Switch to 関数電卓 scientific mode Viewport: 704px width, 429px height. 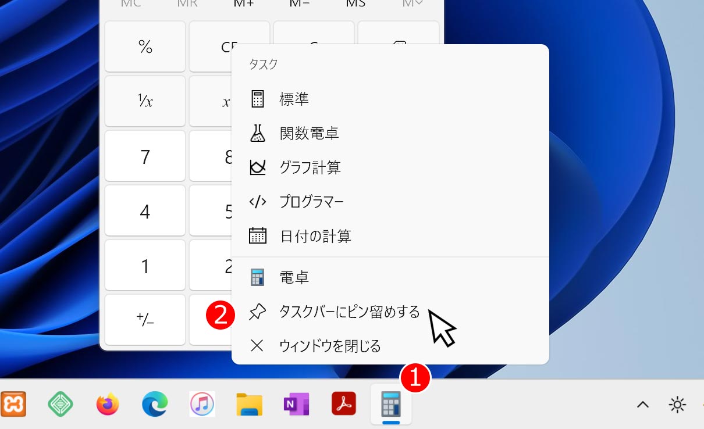(x=308, y=134)
